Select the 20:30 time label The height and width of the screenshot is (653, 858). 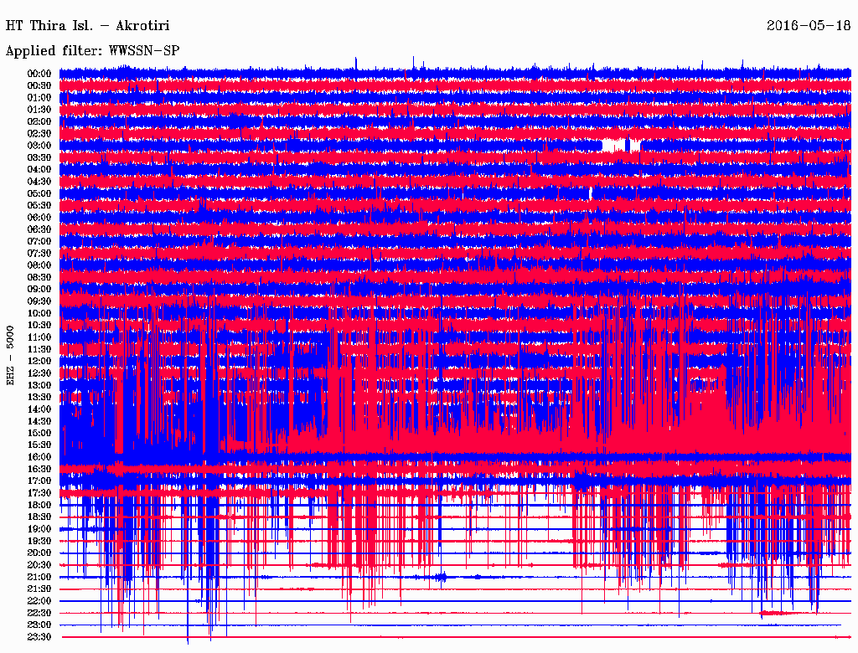click(x=39, y=565)
